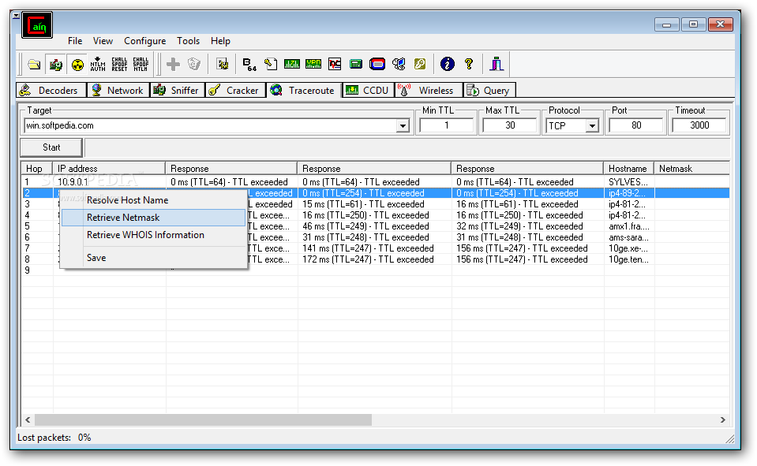
Task: Click the scrollbar right arrow
Action: click(723, 419)
